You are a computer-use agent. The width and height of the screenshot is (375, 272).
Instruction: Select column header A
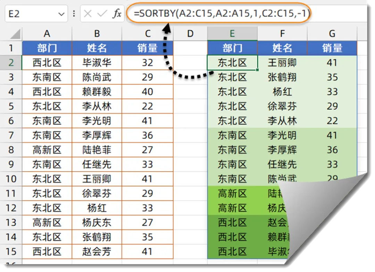pyautogui.click(x=47, y=33)
